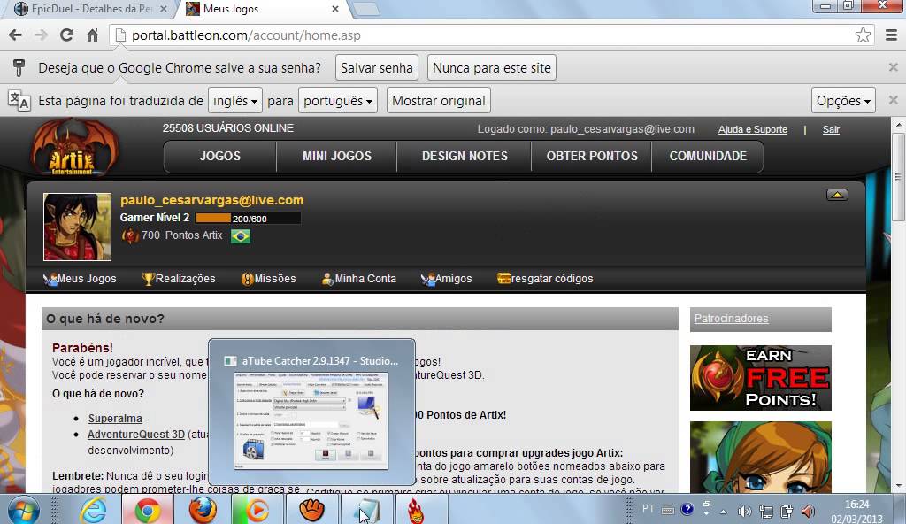Click Nunca para este site button
Screen dimensions: 906x524
[492, 67]
